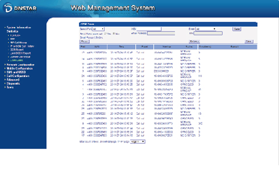Click the Port column header
This screenshot has height=170, width=279.
pyautogui.click(x=83, y=47)
